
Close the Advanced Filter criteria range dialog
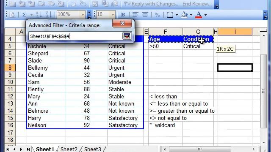point(122,23)
